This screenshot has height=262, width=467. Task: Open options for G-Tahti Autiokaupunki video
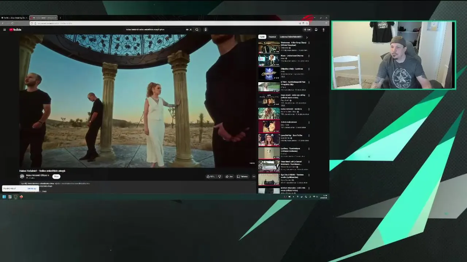click(309, 82)
